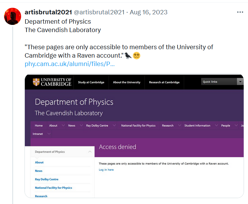Open Study at Cambridge menu
The image size is (248, 204).
(x=91, y=82)
